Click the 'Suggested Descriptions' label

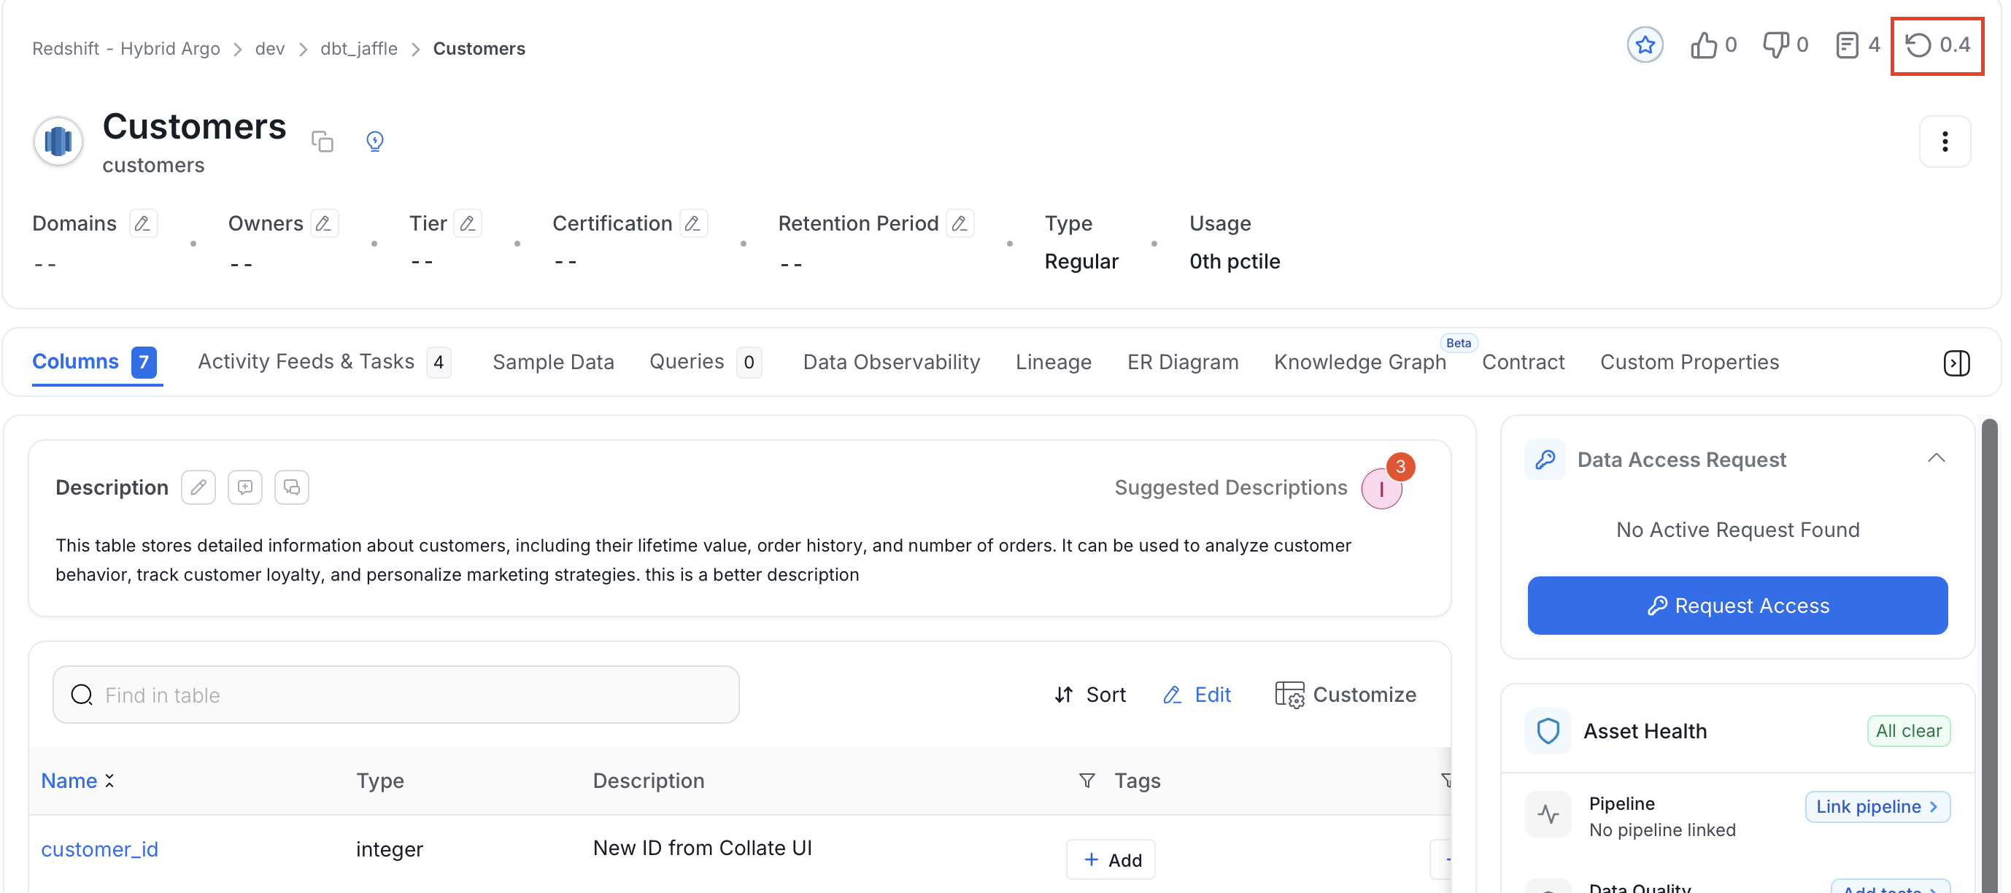(x=1230, y=488)
